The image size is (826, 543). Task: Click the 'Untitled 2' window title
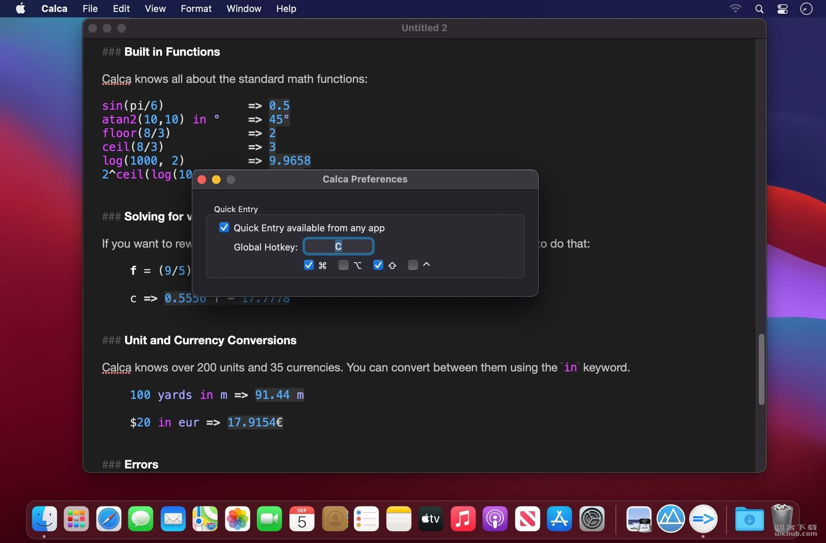(x=424, y=28)
